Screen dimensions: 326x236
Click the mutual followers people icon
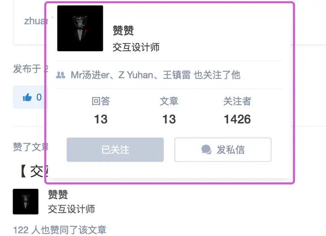click(x=61, y=75)
